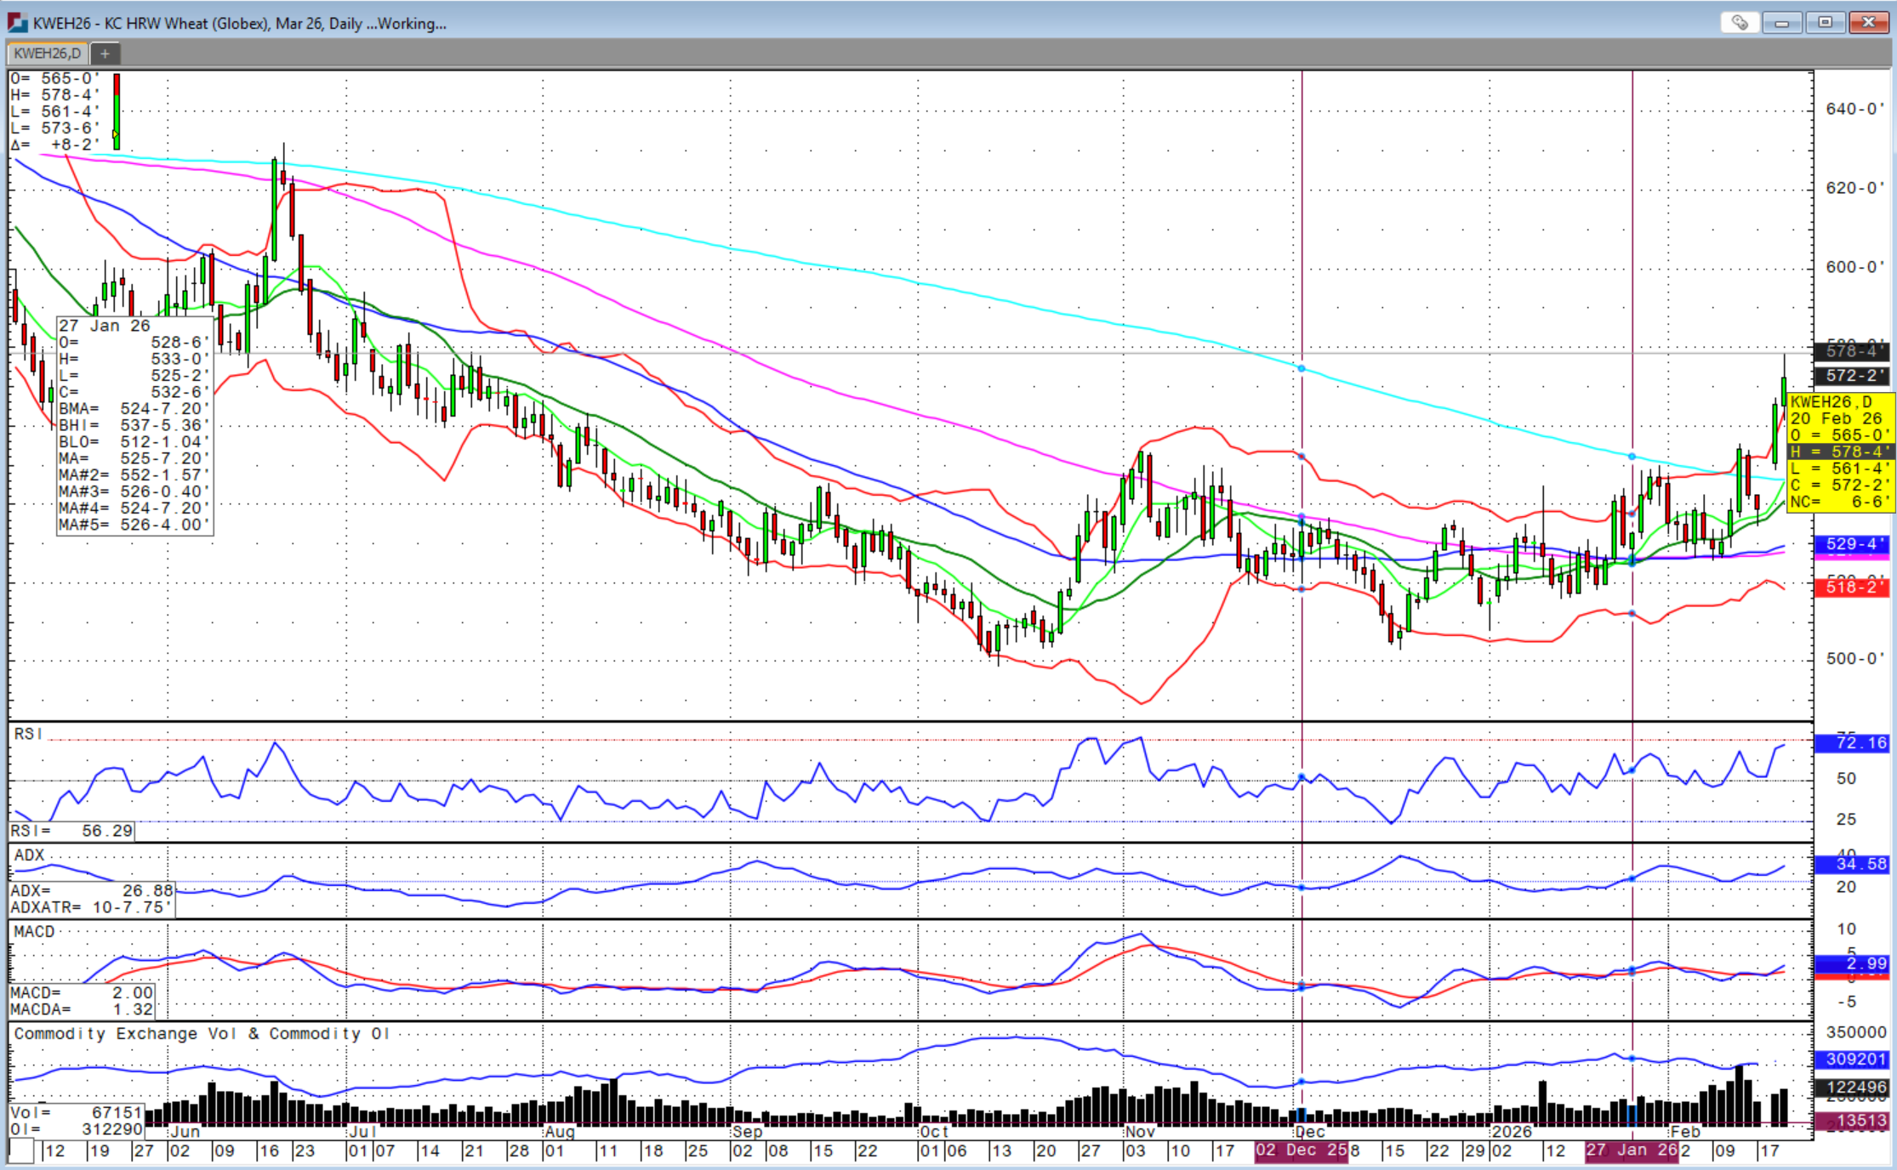Click the MACD study label
The height and width of the screenshot is (1170, 1897).
34,932
